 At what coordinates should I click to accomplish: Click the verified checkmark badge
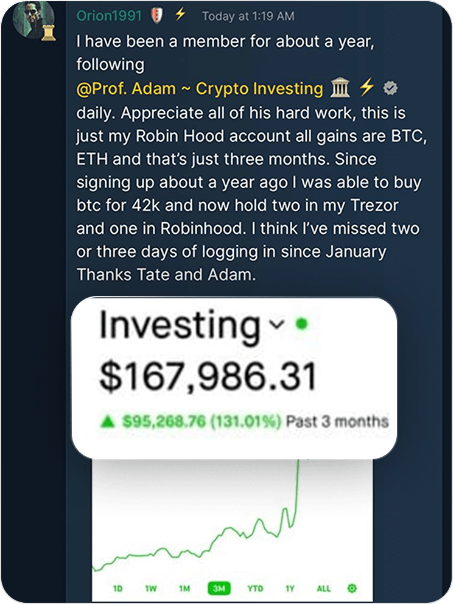(390, 90)
